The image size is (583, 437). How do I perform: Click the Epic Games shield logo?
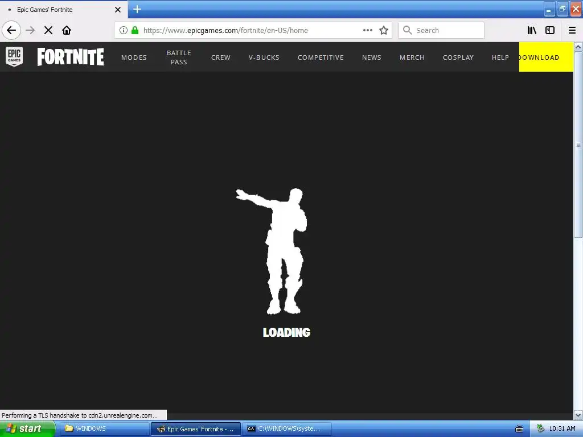[x=14, y=57]
